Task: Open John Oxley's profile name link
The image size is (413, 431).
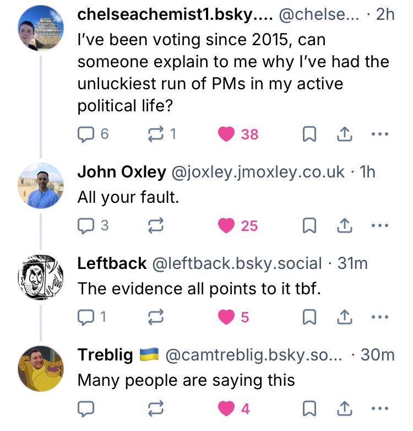Action: coord(122,172)
